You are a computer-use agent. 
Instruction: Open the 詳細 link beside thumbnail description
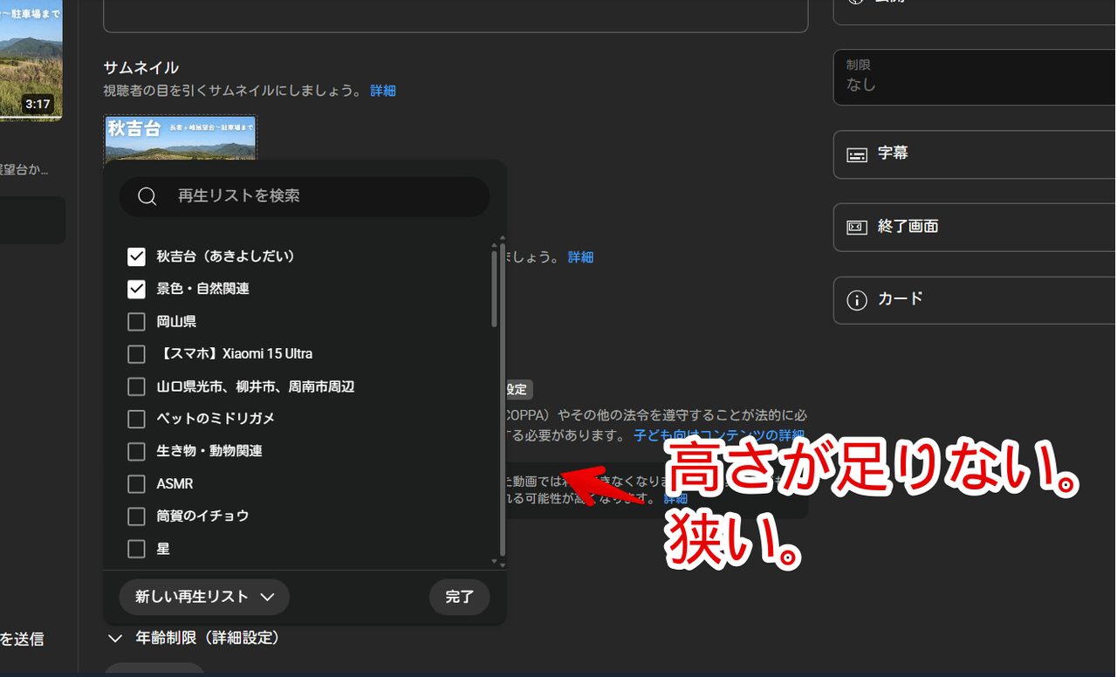pyautogui.click(x=382, y=91)
